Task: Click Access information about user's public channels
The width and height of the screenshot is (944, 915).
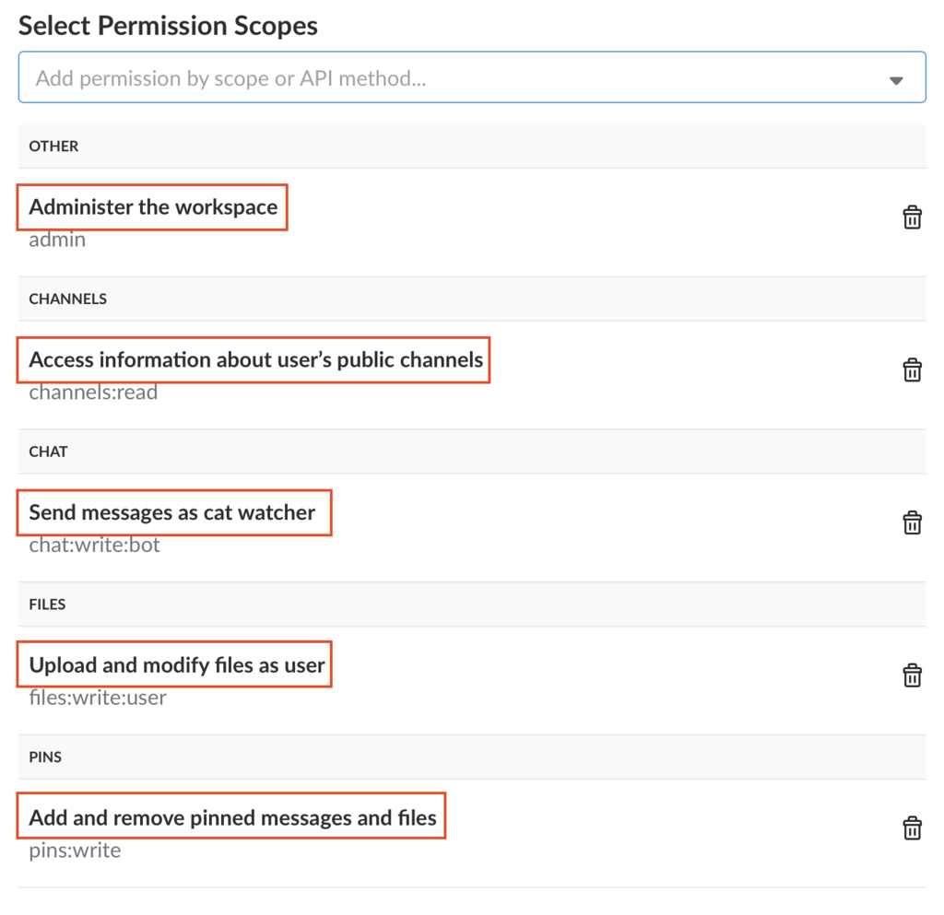Action: [x=255, y=359]
